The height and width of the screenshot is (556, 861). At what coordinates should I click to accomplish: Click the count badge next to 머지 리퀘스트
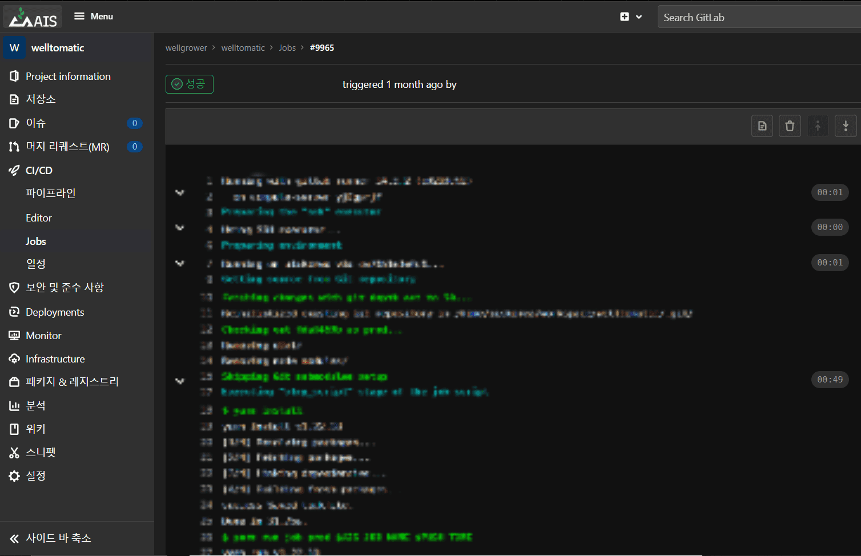point(135,147)
